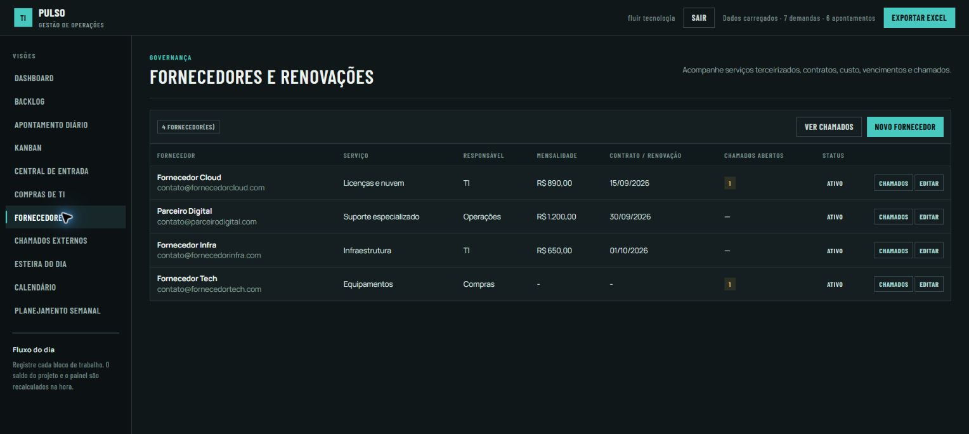
Task: Click renewal date 15/09/2026
Action: point(630,183)
